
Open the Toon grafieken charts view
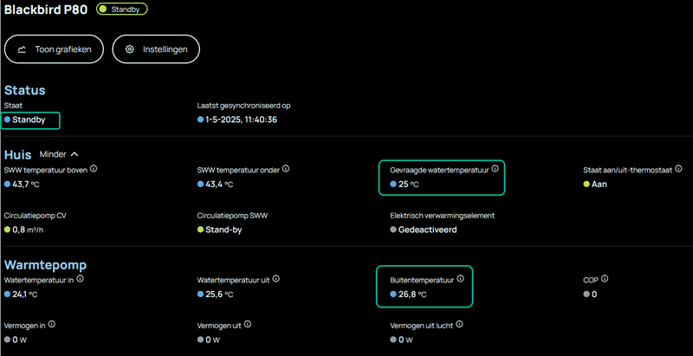(54, 49)
